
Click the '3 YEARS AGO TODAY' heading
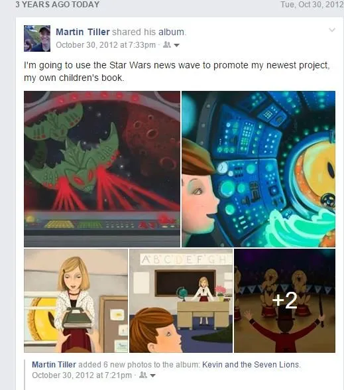[58, 5]
